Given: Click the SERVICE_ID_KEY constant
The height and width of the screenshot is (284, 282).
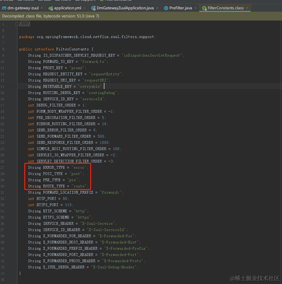Looking at the screenshot, I should pyautogui.click(x=58, y=99).
